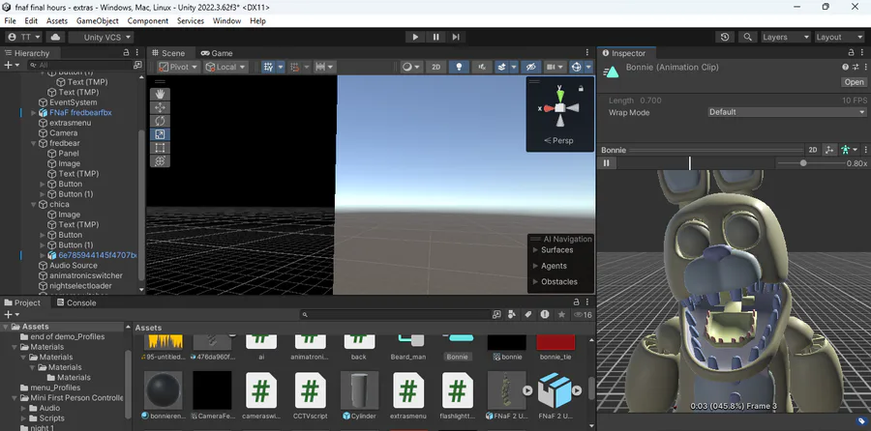Click the global Search magnifier icon

(x=748, y=37)
